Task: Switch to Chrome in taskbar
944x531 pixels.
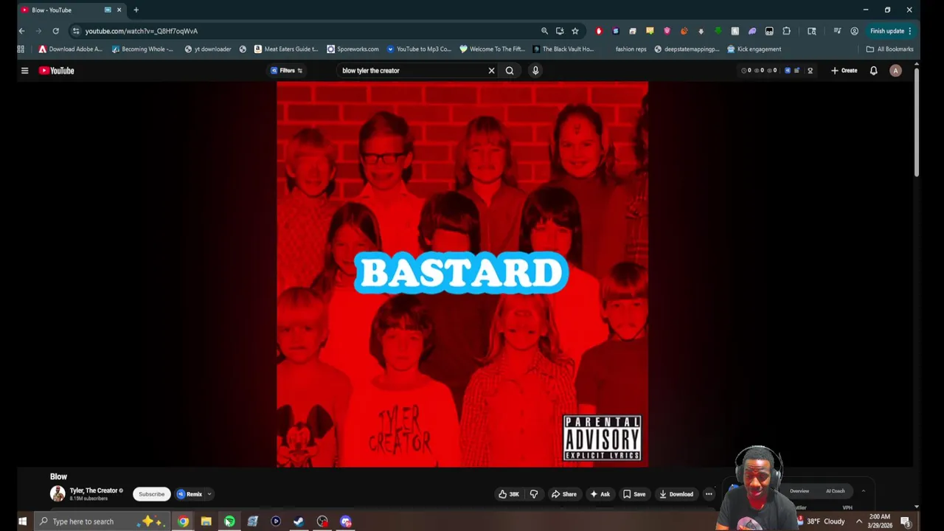Action: [x=183, y=521]
